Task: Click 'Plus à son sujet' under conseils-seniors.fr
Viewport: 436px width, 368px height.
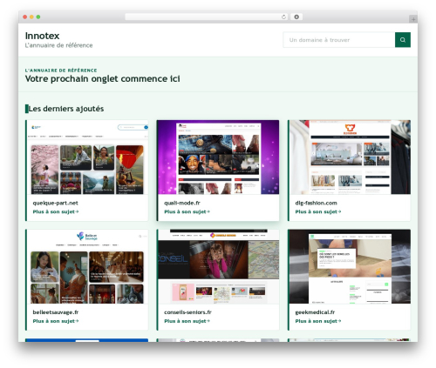Action: click(187, 321)
